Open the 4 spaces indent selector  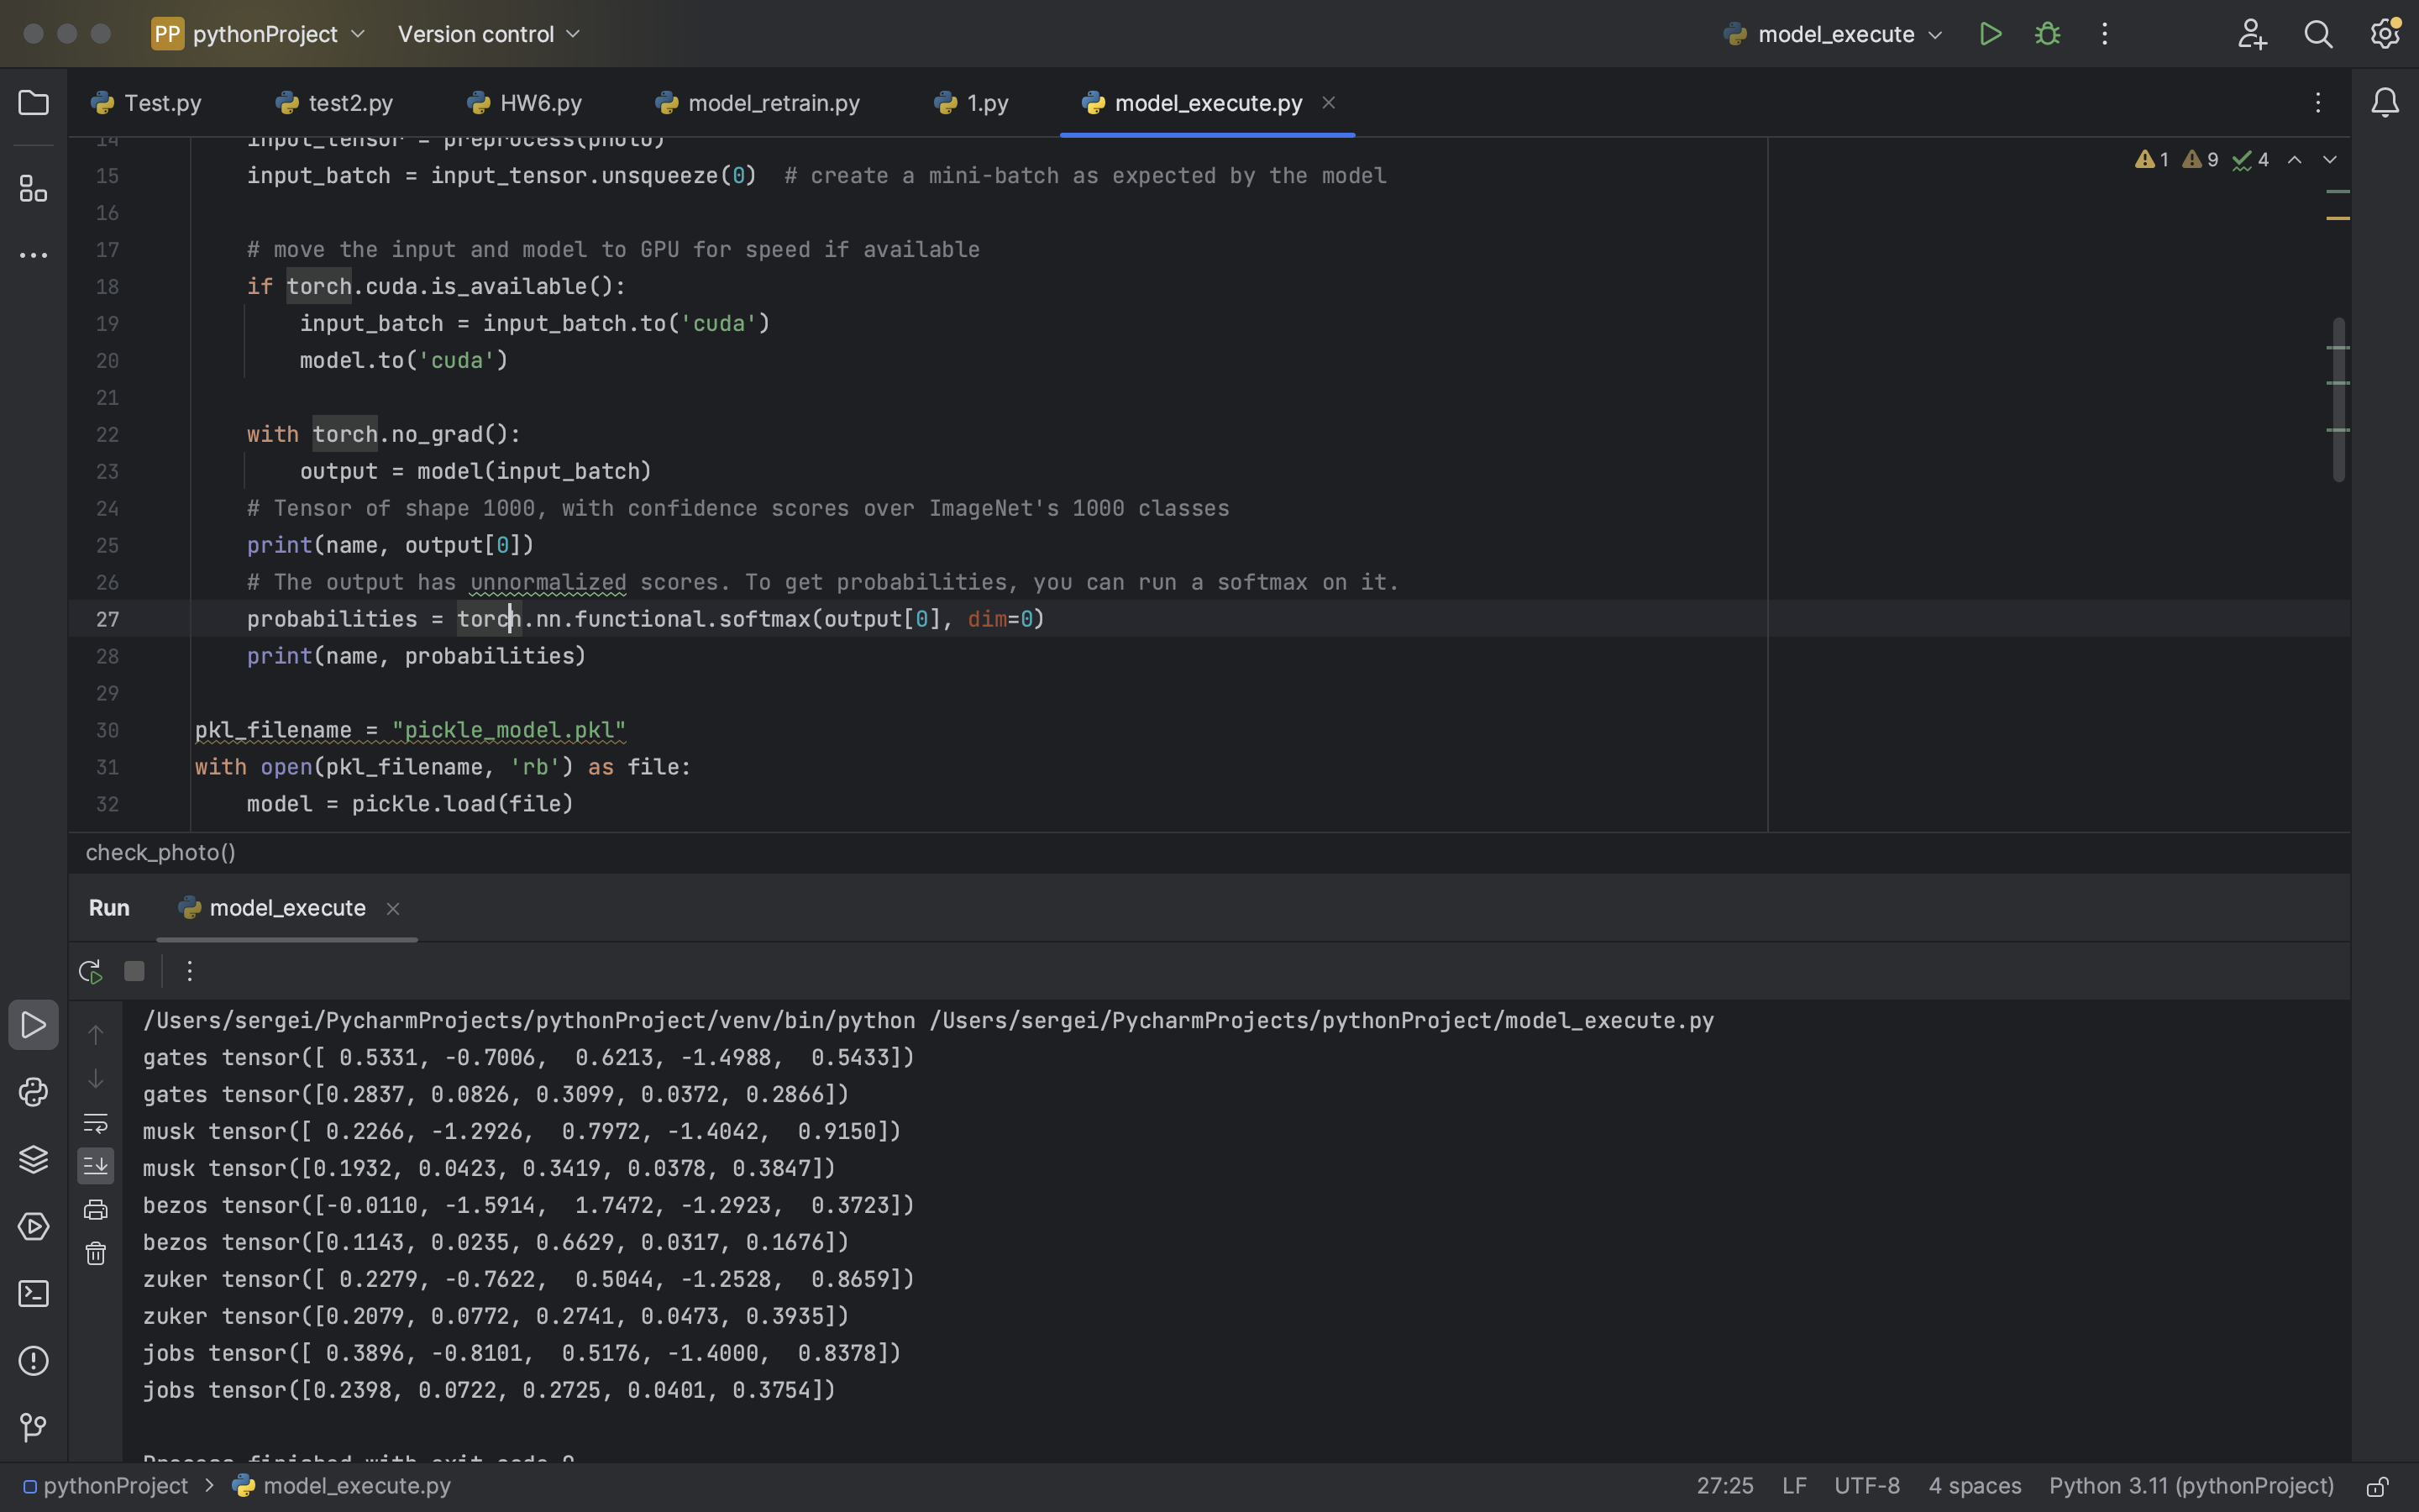coord(1974,1486)
